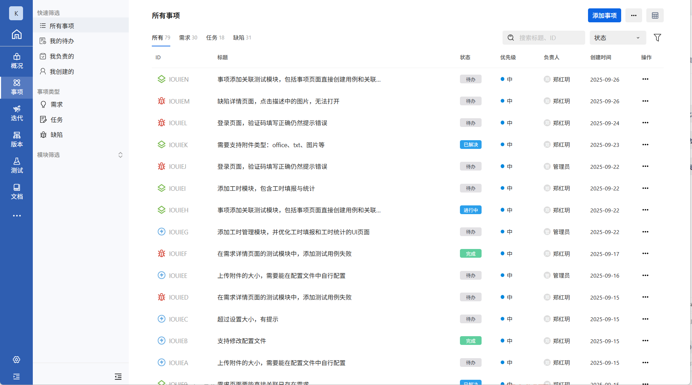Open the 状态 status dropdown
The height and width of the screenshot is (385, 692).
click(x=617, y=38)
